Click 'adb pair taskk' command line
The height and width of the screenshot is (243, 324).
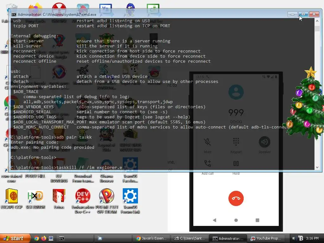[x=51, y=137]
